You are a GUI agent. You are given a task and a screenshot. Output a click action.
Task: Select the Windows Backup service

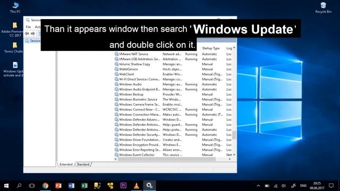pyautogui.click(x=173, y=94)
